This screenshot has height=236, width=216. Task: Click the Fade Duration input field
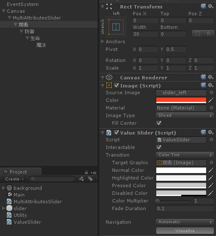point(185,208)
